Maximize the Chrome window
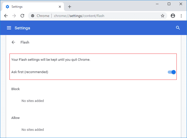 click(169, 4)
